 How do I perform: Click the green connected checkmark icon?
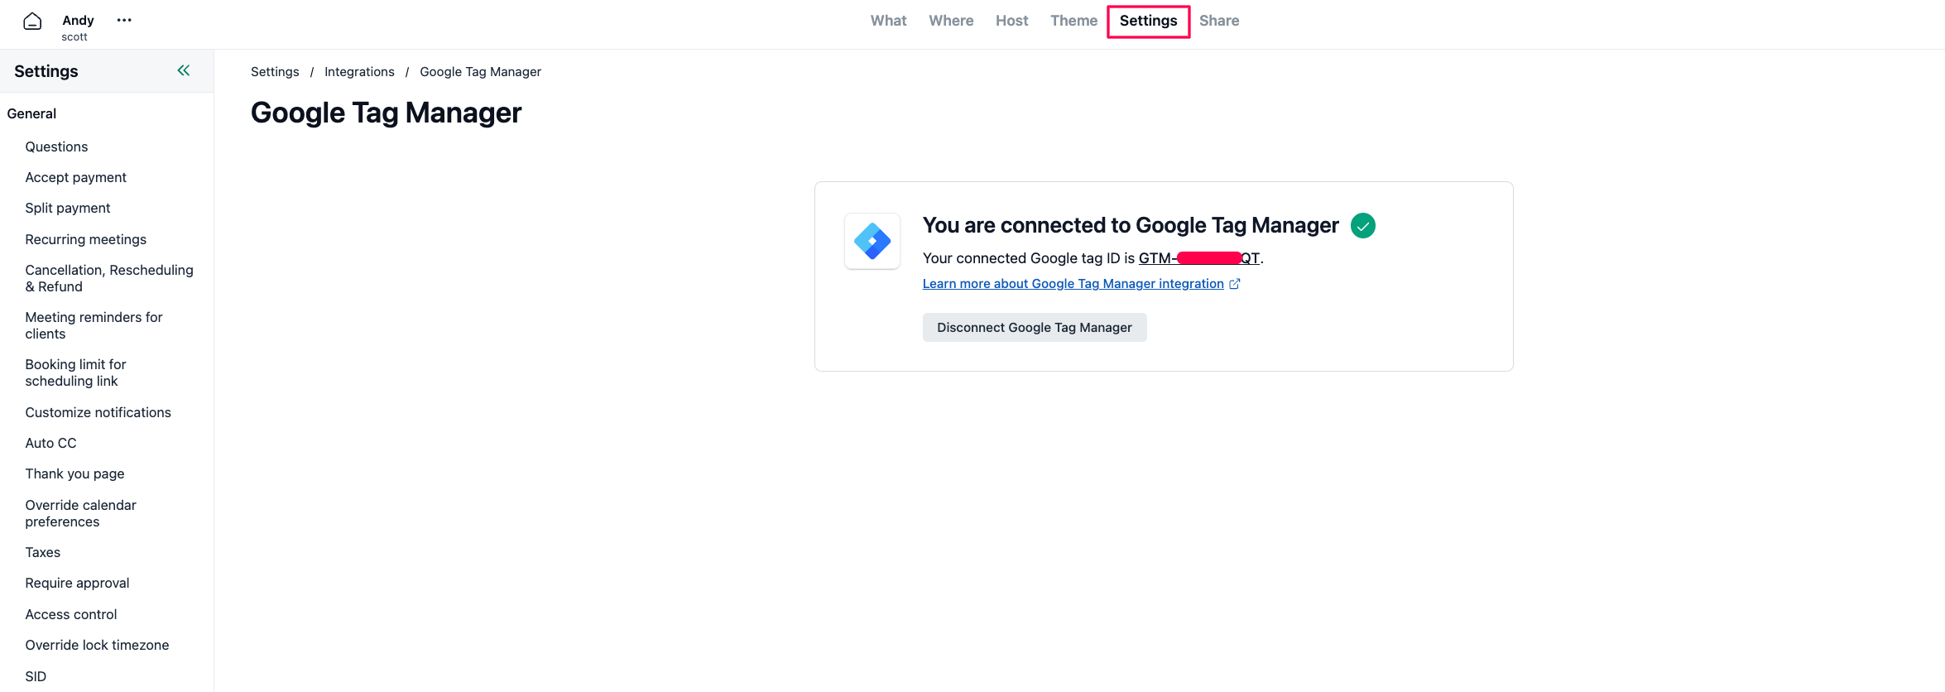(x=1363, y=225)
